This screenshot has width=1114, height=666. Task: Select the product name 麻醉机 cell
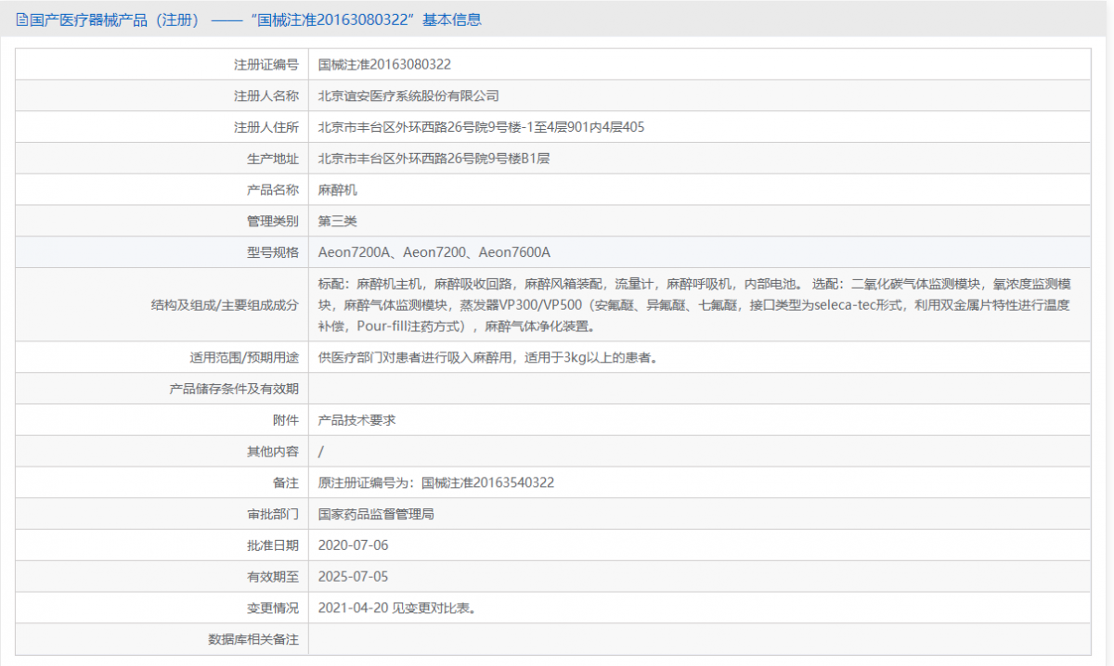point(337,190)
